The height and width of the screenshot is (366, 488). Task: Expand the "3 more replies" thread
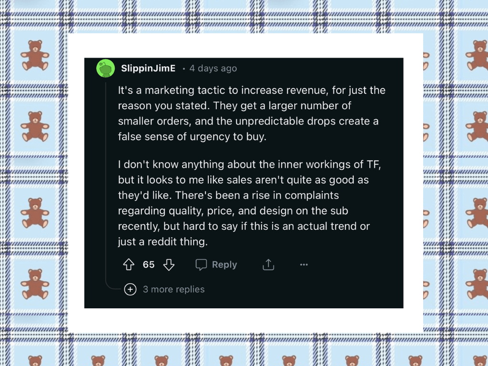(173, 289)
